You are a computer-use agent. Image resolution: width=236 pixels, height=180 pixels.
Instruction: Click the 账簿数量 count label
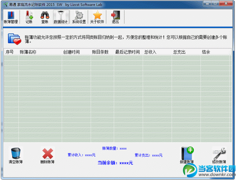tap(114, 149)
